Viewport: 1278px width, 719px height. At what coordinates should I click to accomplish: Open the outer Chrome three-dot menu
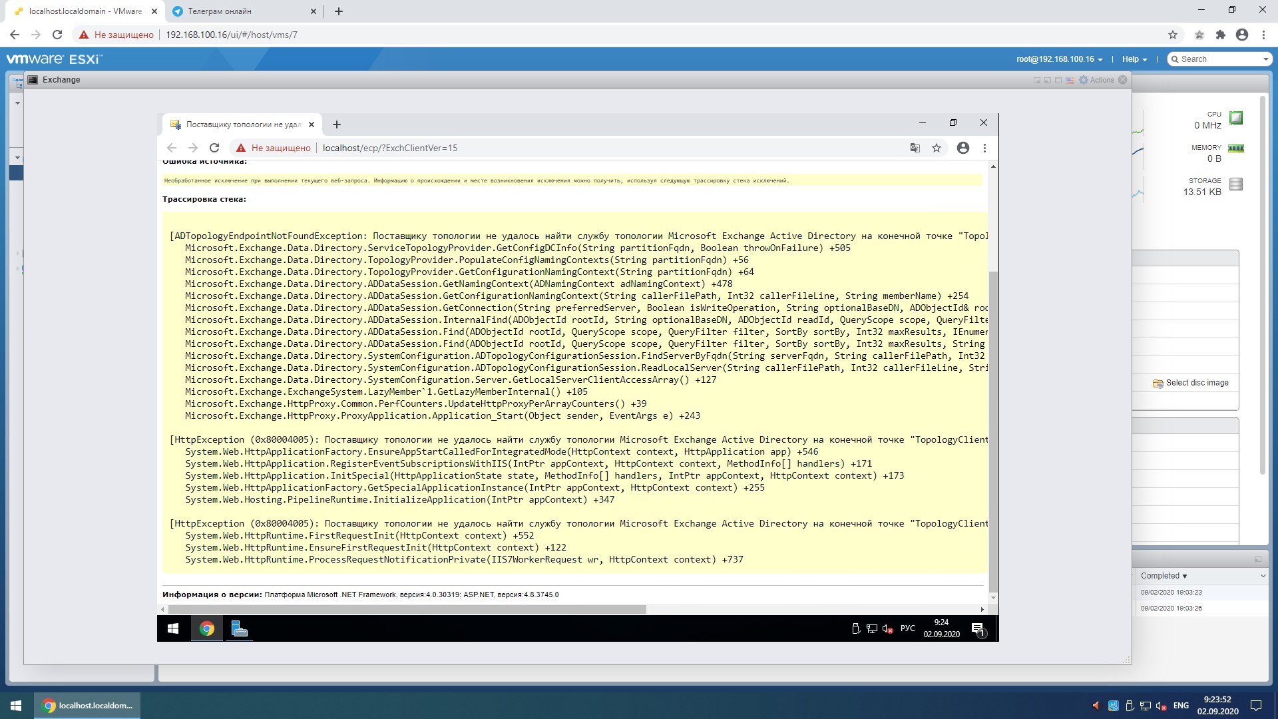pos(1263,35)
